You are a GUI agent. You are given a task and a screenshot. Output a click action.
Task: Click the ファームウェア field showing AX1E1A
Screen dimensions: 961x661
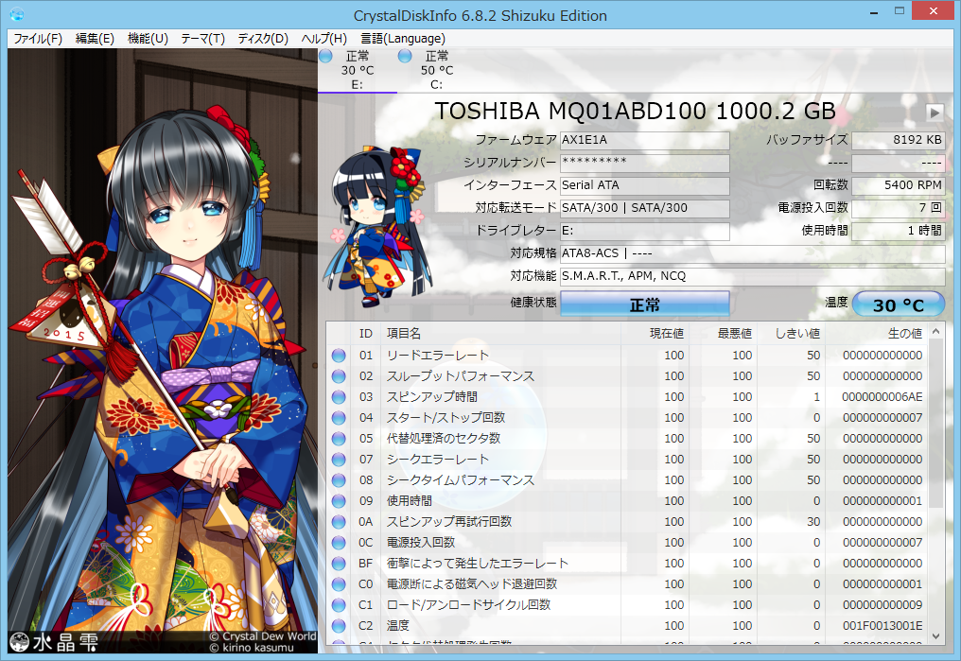[x=644, y=140]
